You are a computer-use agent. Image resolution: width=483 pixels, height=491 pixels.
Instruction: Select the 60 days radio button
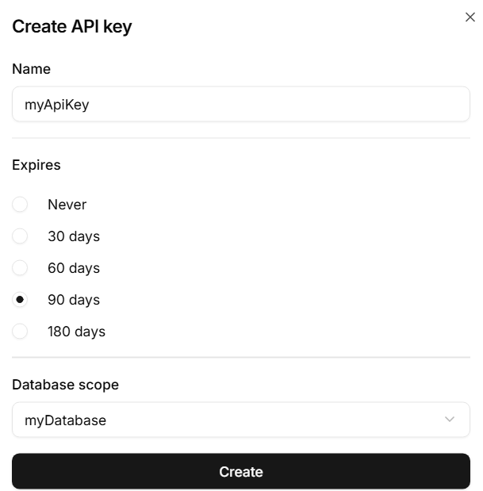point(20,268)
